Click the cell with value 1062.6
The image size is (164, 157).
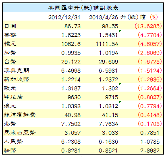[x=71, y=44]
